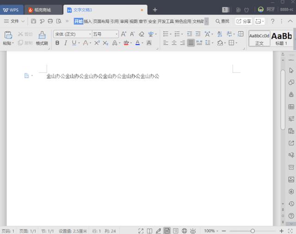Open the 审阅 ribbon tab
The height and width of the screenshot is (234, 296).
(124, 21)
